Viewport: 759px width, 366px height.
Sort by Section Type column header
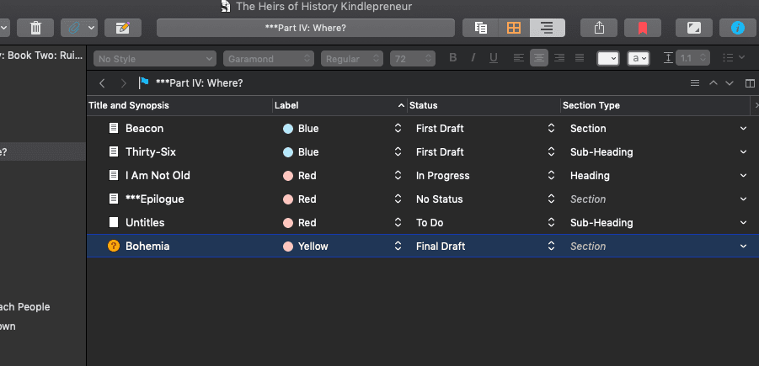pyautogui.click(x=655, y=105)
